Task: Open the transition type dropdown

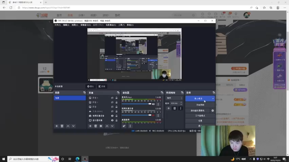Action: click(174, 98)
